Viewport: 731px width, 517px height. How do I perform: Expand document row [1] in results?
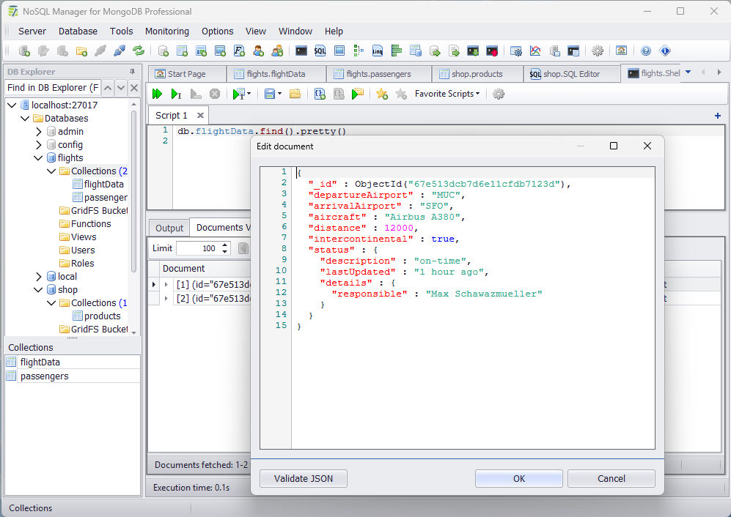point(166,284)
